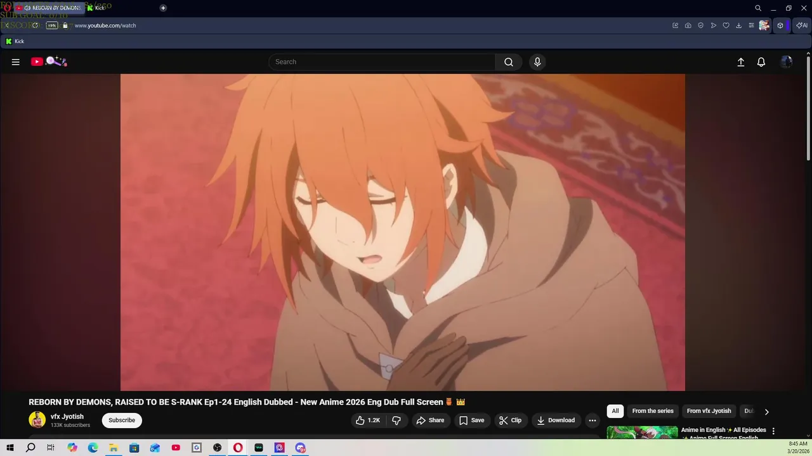Dislike the video with thumbs-down

pyautogui.click(x=396, y=421)
